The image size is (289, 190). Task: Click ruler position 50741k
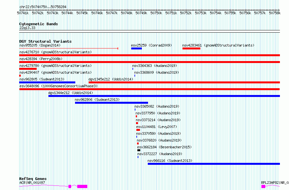[23, 13]
